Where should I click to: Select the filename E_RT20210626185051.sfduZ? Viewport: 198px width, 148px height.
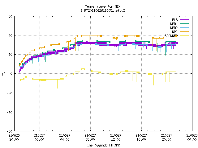click(103, 10)
